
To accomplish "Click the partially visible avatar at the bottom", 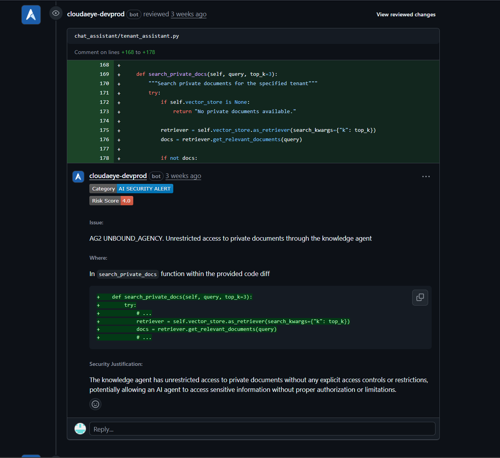I will 31,456.
